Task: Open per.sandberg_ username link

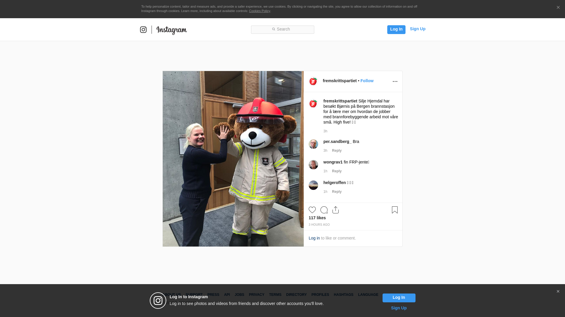Action: tap(337, 141)
